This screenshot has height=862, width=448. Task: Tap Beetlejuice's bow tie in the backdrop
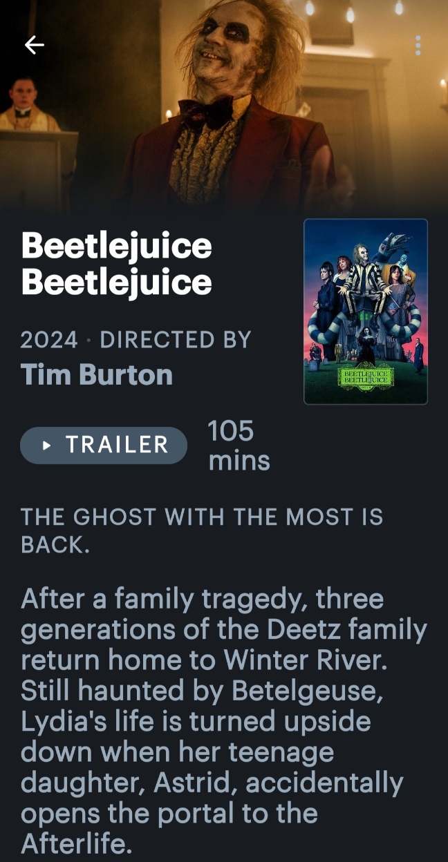tap(205, 109)
